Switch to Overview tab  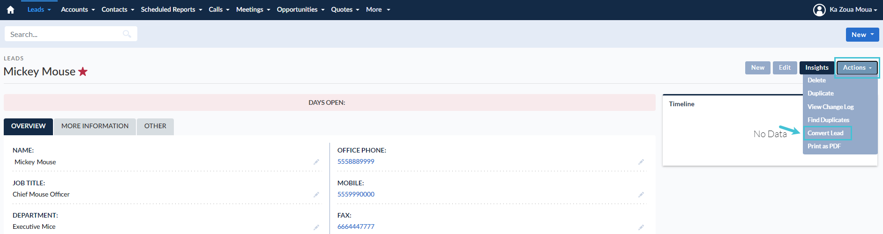point(28,126)
